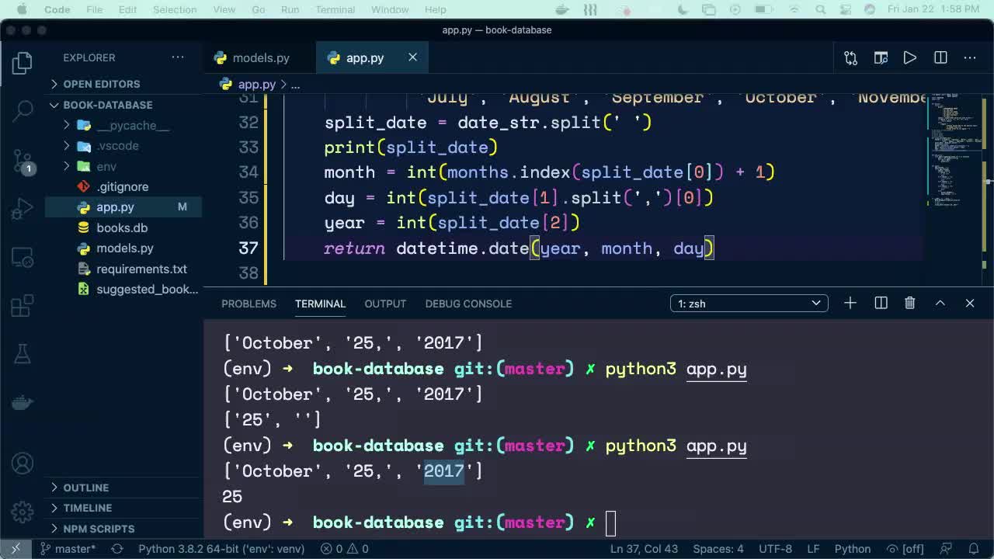
Task: Open the Terminal menu in the menu bar
Action: 335,9
